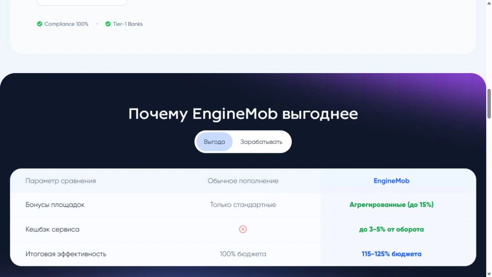Click the green check icon beside Tier-1 Banks
Image resolution: width=492 pixels, height=277 pixels.
click(x=108, y=24)
